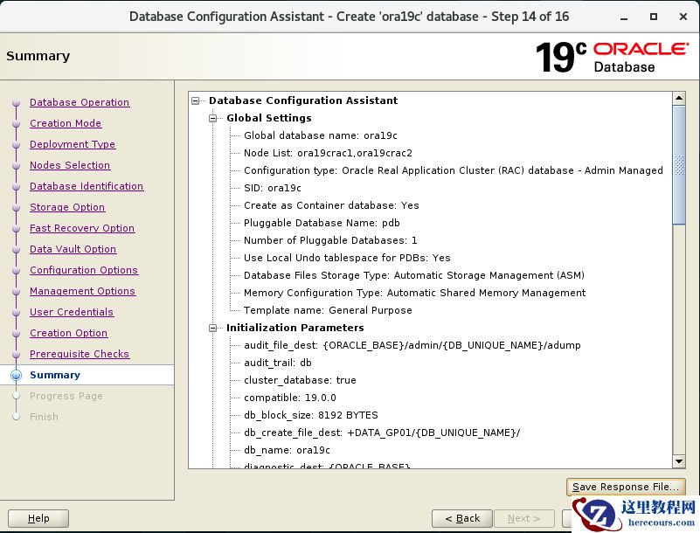
Task: Go to Fast Recovery Option step
Action: 82,228
